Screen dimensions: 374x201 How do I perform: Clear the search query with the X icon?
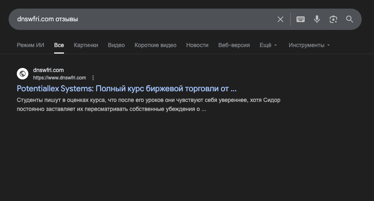click(280, 19)
